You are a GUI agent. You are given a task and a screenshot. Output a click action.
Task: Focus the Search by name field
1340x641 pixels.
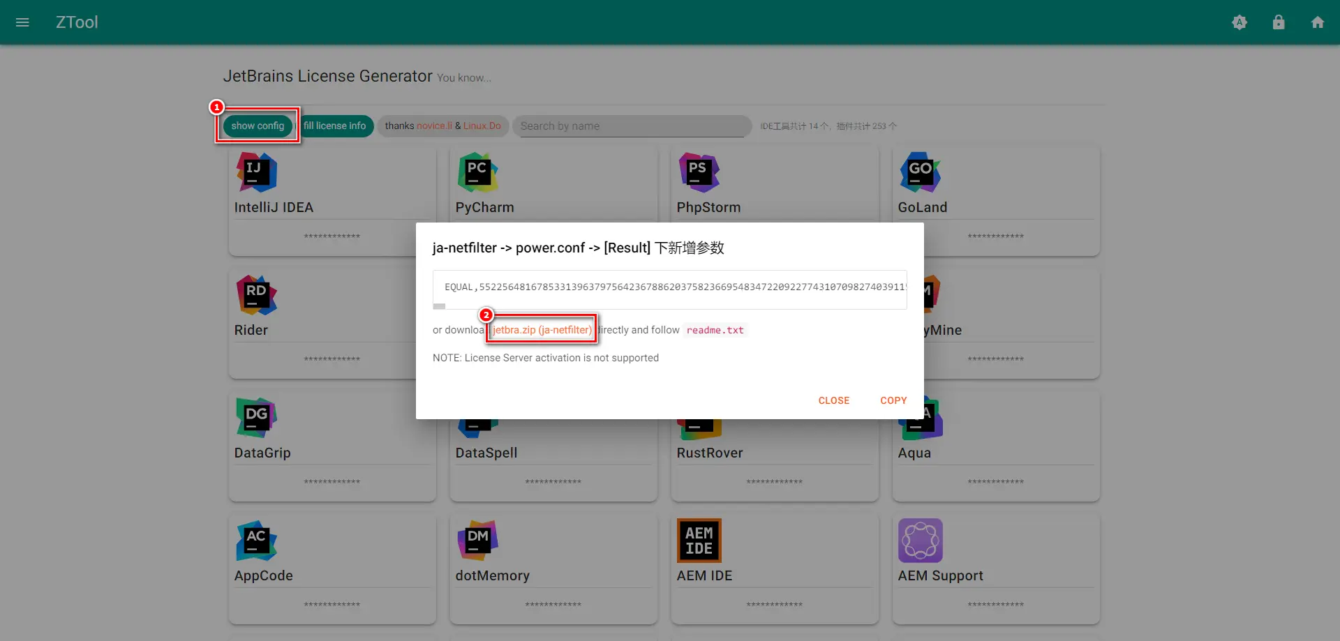tap(632, 126)
